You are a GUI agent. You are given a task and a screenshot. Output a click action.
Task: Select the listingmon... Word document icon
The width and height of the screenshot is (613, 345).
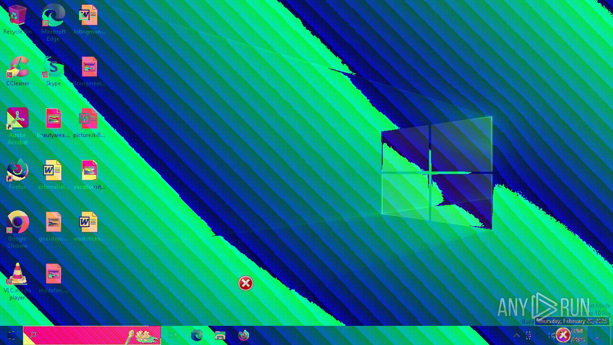click(x=89, y=19)
